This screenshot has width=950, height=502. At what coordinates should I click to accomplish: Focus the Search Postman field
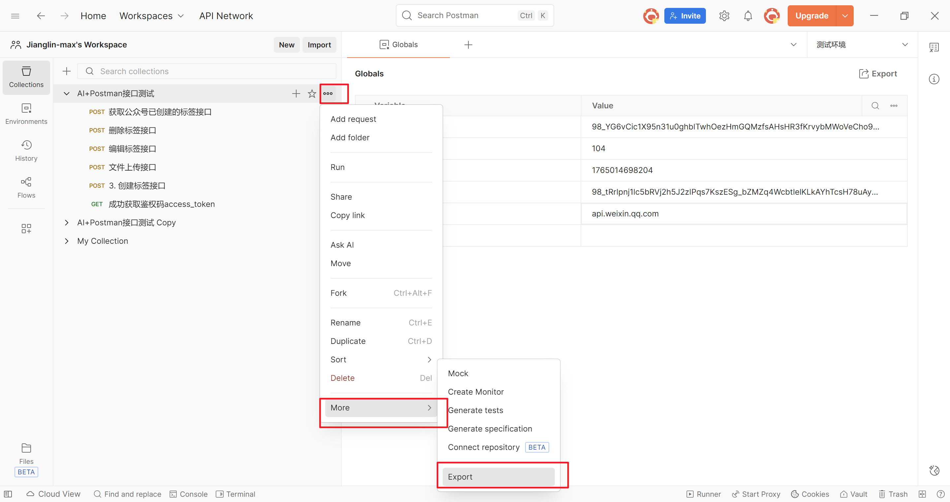click(x=475, y=15)
